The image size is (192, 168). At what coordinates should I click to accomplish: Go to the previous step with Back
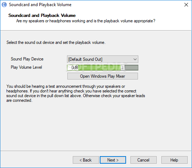click(86, 160)
